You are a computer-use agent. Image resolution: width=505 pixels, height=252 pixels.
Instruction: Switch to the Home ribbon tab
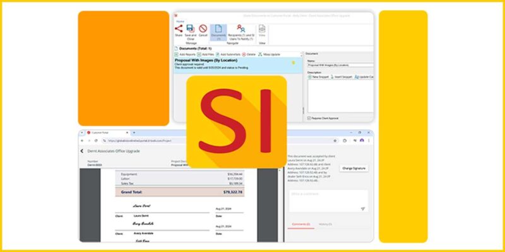coord(180,21)
